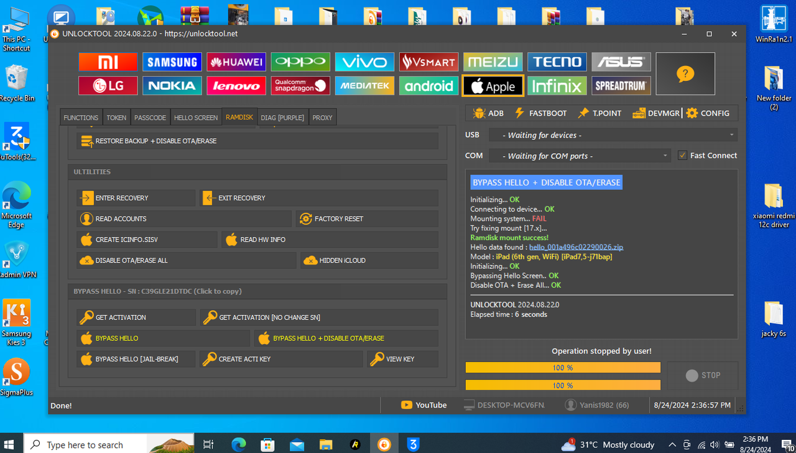Viewport: 796px width, 453px height.
Task: Open the HELLO SCREEN tab
Action: (196, 118)
